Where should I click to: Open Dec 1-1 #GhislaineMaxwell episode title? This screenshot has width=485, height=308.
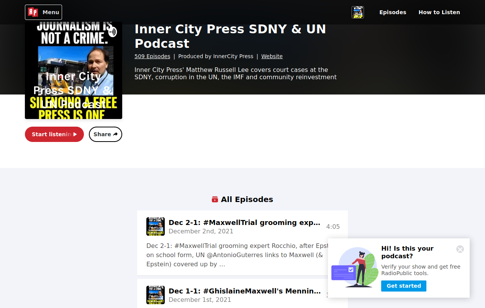[244, 291]
